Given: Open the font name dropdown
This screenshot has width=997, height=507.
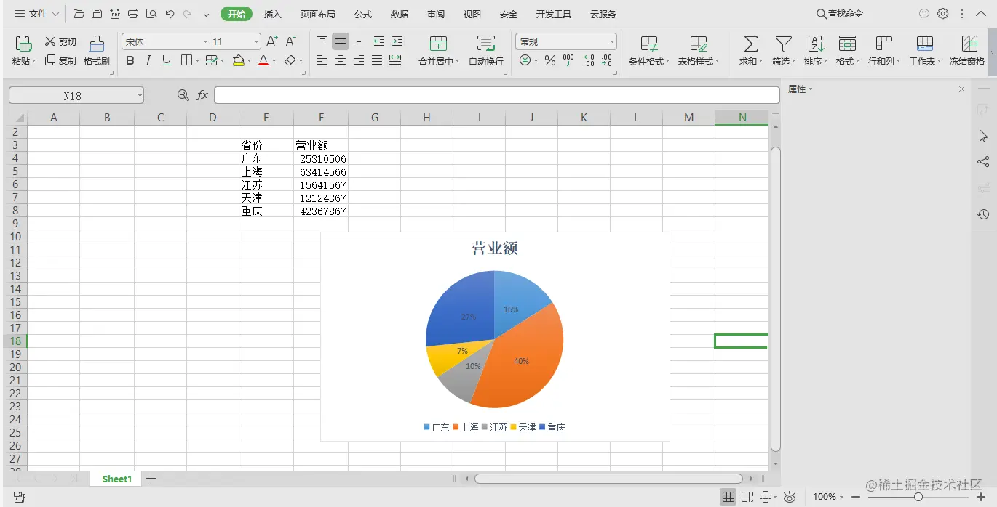Looking at the screenshot, I should tap(204, 41).
